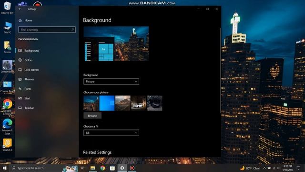The image size is (305, 172).
Task: Click the Find a setting search box
Action: click(x=47, y=30)
